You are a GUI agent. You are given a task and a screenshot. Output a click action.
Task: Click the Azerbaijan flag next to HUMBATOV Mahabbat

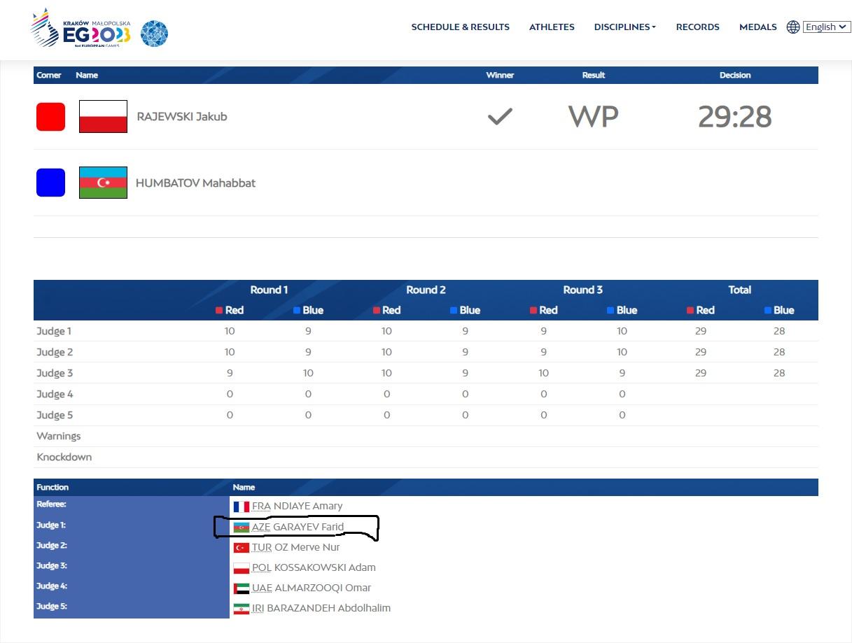click(103, 183)
